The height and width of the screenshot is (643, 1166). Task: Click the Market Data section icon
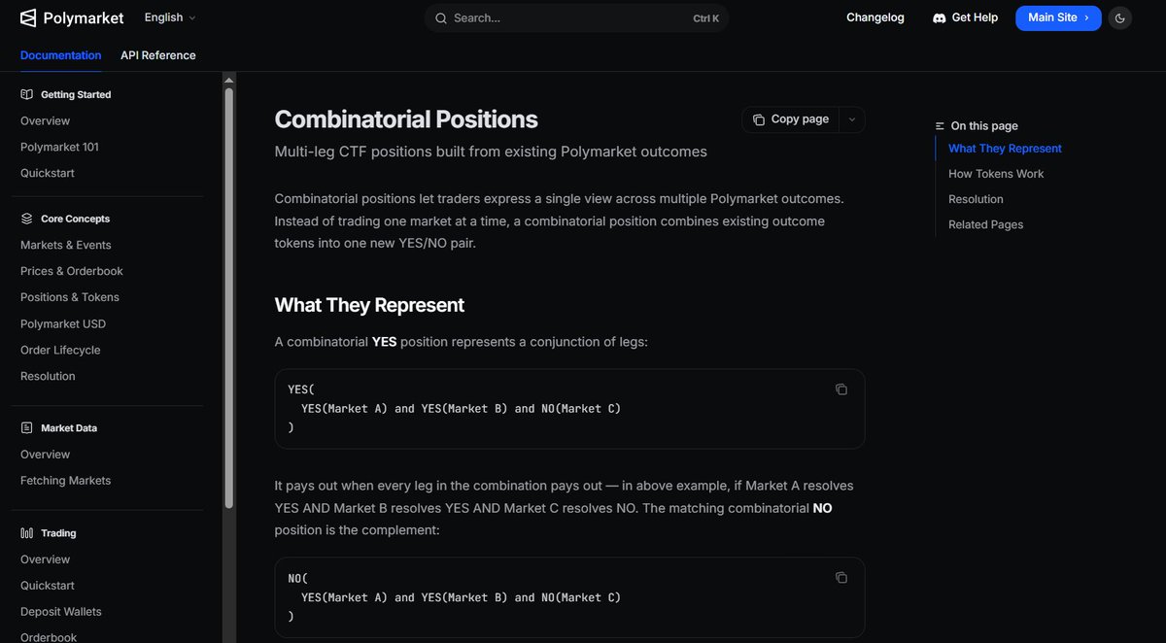click(x=27, y=427)
